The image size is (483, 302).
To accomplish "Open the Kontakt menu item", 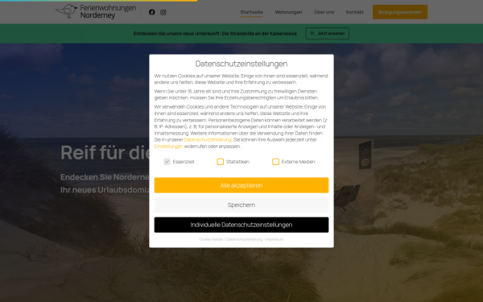I will point(354,12).
